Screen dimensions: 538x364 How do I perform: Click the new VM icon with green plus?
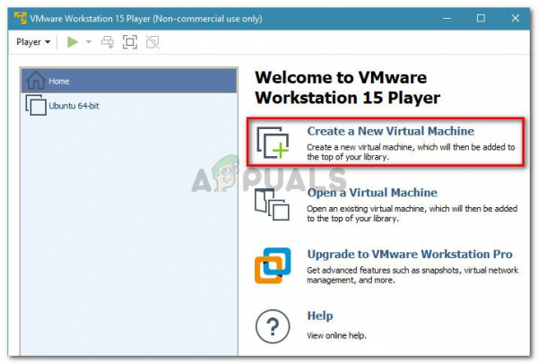point(273,143)
